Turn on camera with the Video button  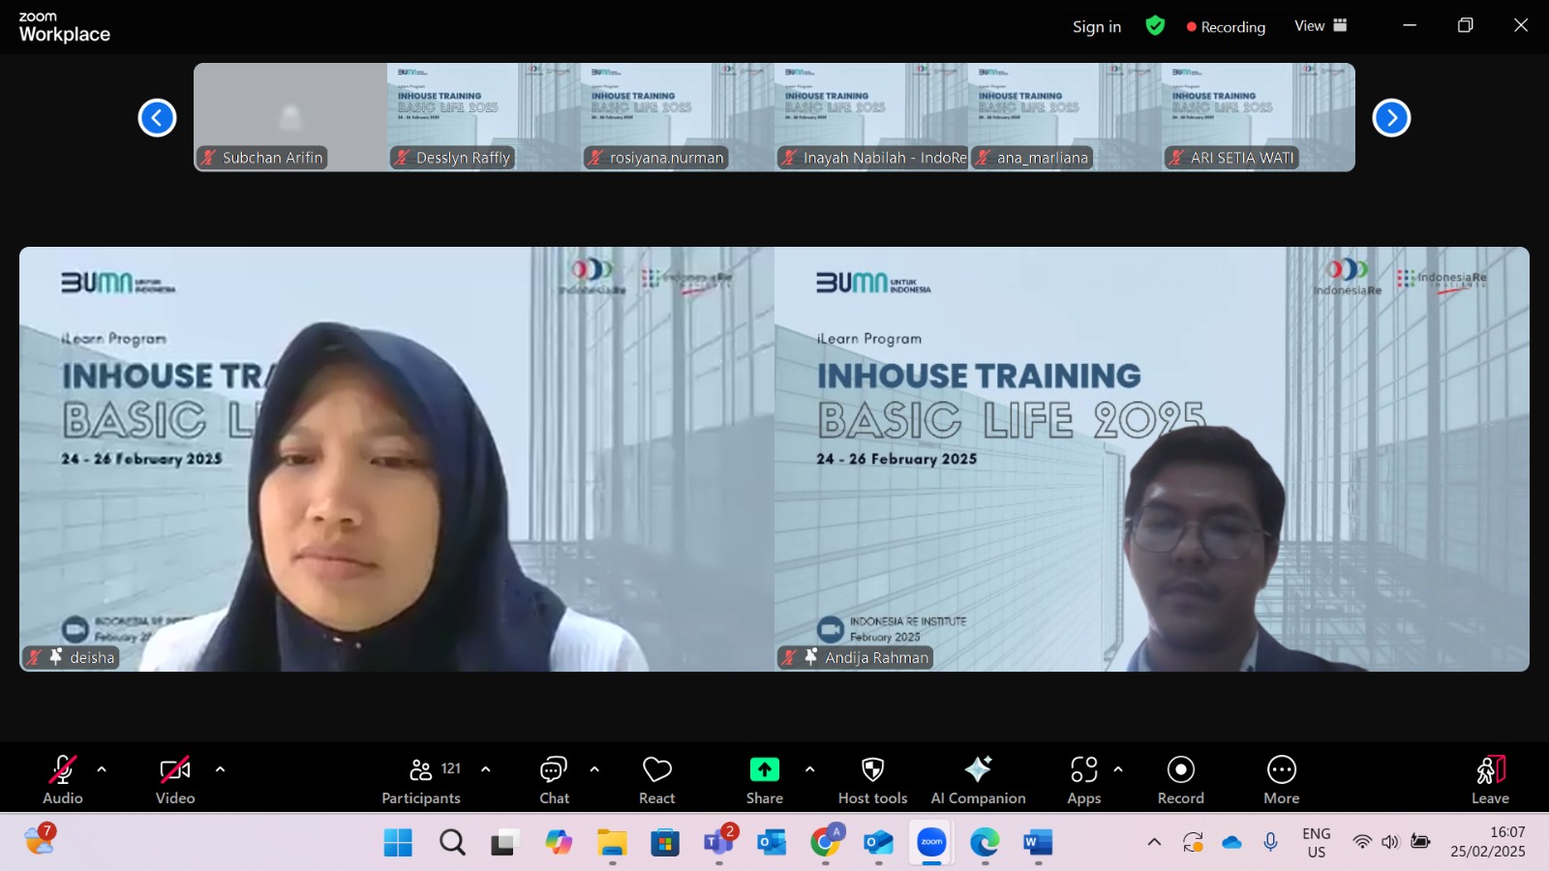tap(175, 779)
